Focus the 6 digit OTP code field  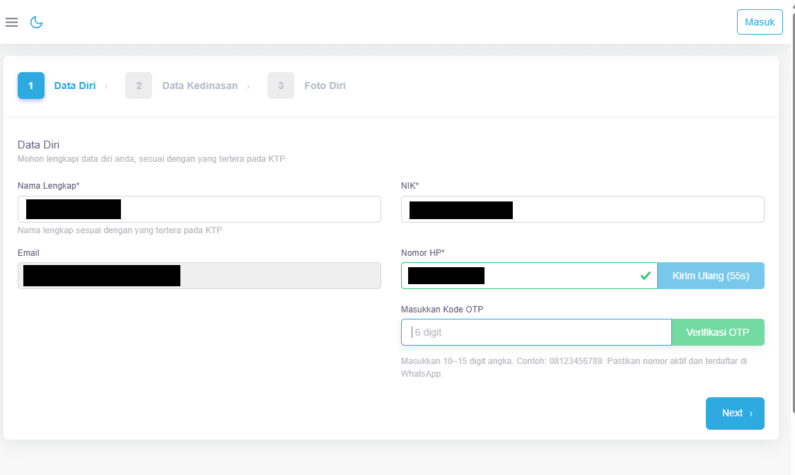tap(536, 332)
